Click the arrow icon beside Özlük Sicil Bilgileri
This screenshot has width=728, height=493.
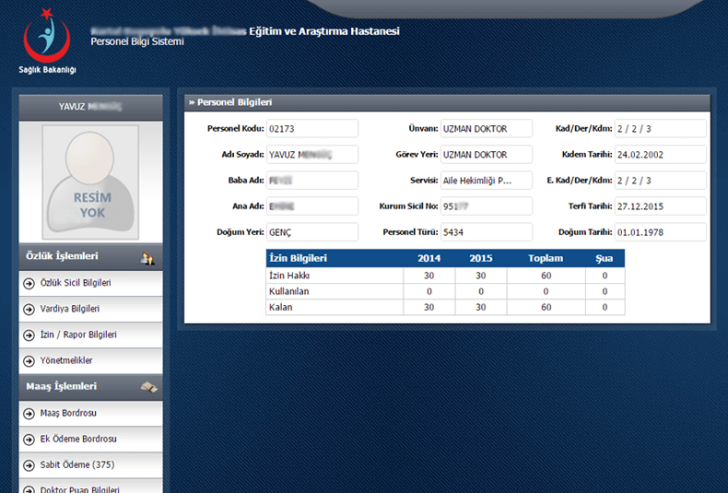(x=29, y=283)
